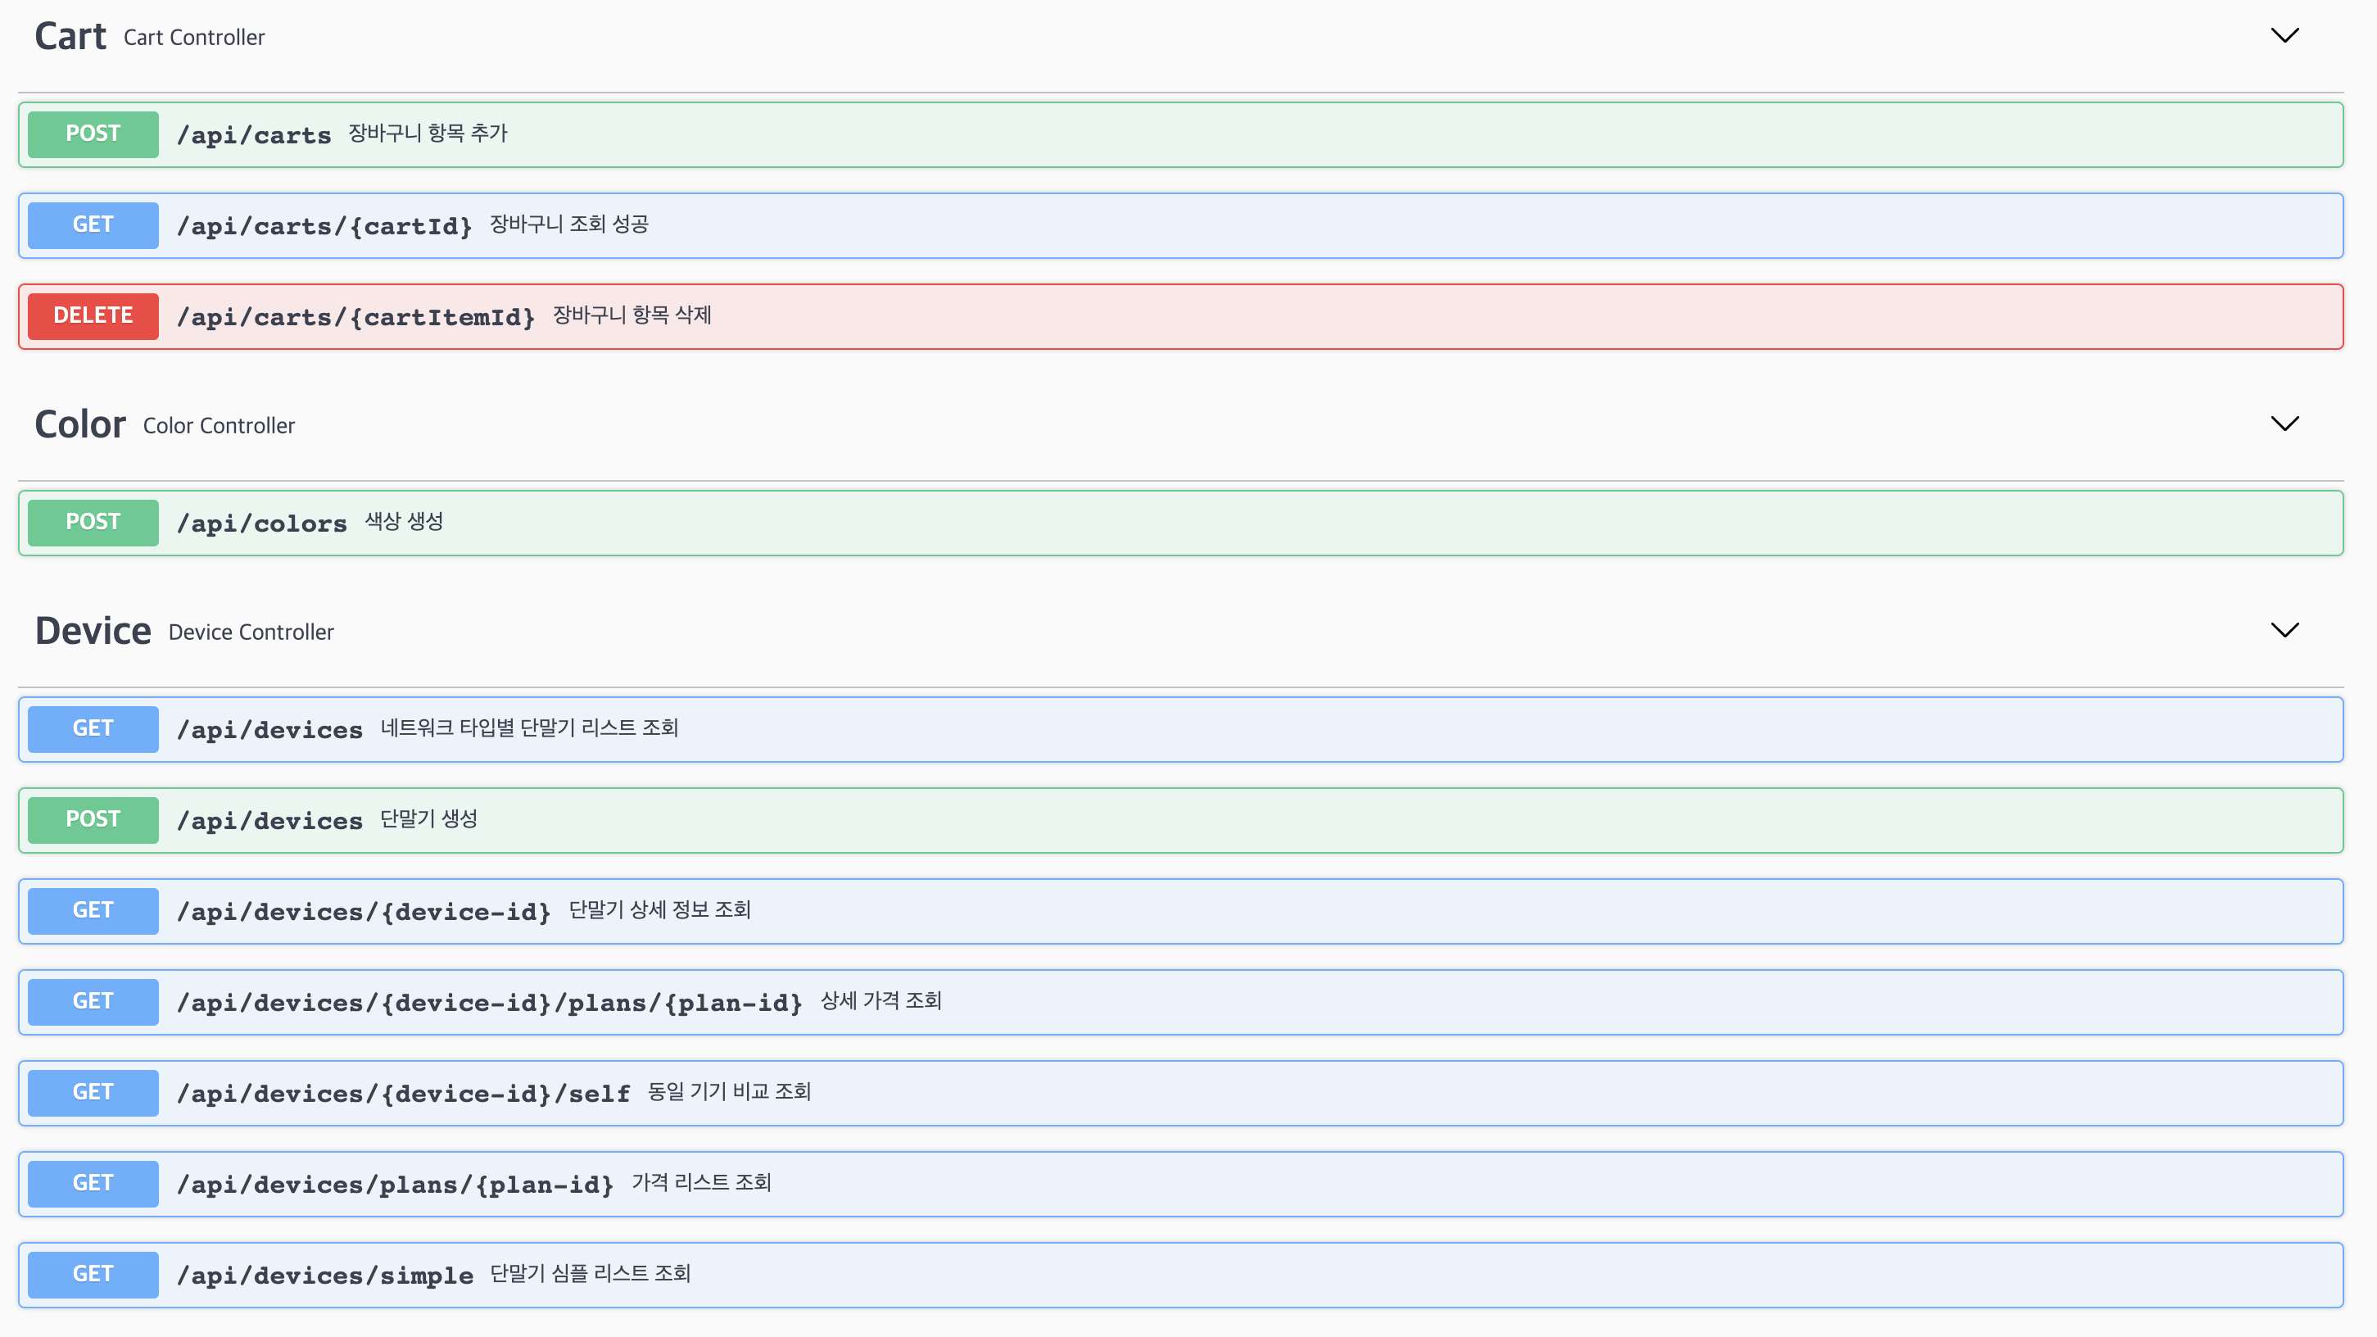Select the Device section heading
The width and height of the screenshot is (2377, 1337).
93,630
